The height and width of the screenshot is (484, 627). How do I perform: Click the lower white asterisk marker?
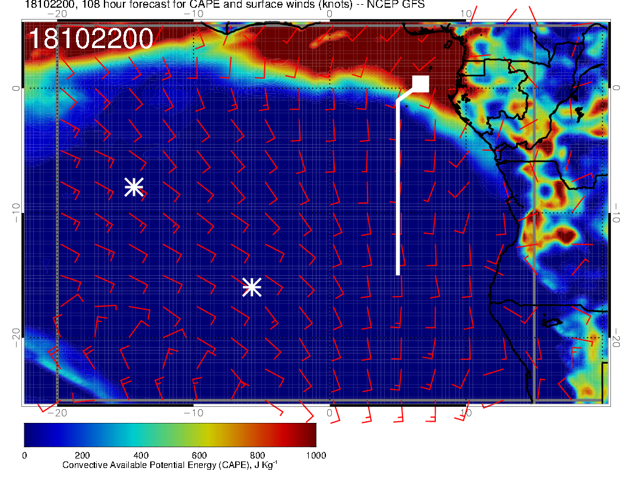click(252, 287)
